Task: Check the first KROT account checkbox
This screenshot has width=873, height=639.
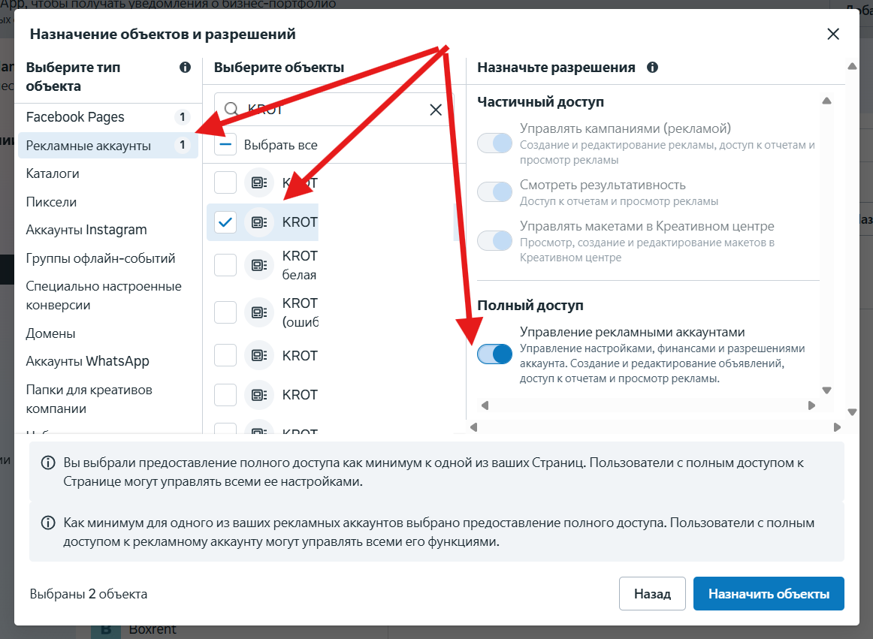Action: pyautogui.click(x=225, y=182)
